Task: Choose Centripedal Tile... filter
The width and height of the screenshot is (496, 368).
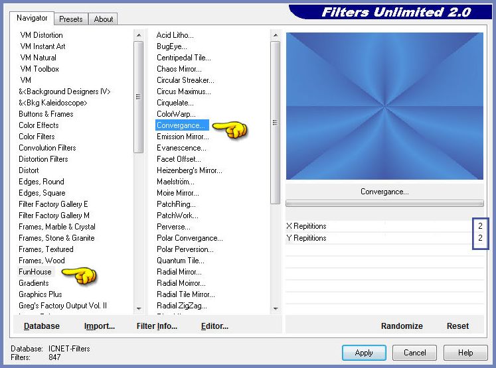Action: (x=184, y=58)
